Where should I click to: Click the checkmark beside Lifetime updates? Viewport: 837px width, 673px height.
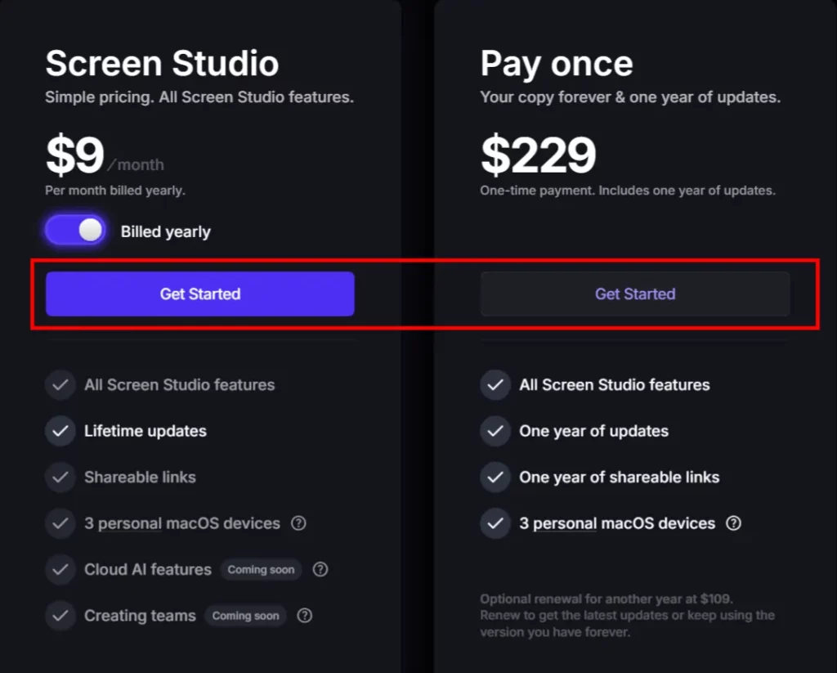point(60,431)
